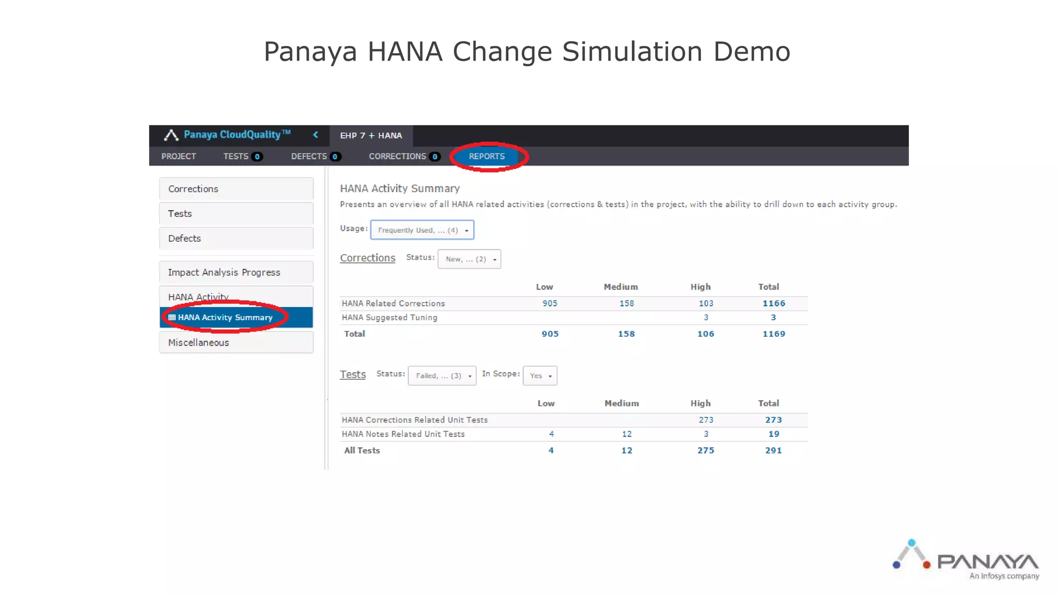This screenshot has width=1058, height=595.
Task: Open high HANA Notes Related Unit Tests
Action: 706,434
